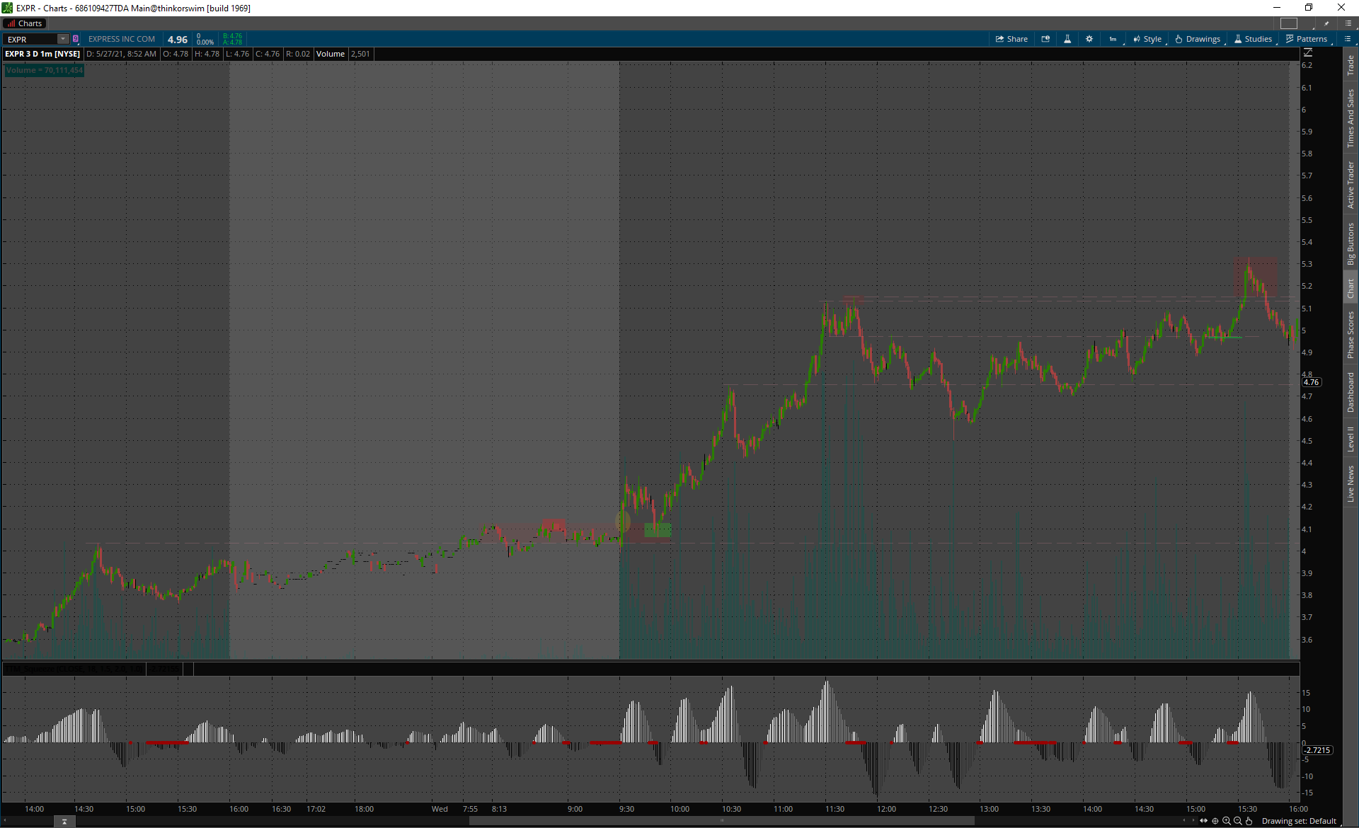This screenshot has width=1359, height=828.
Task: Click the flask Edit studies icon
Action: (1067, 39)
